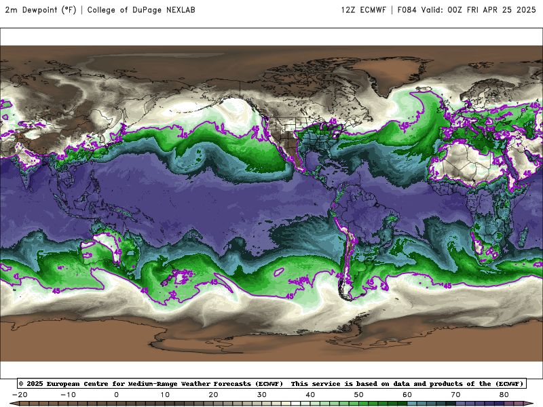Click the "0" color scale label
543x407 pixels.
coord(116,395)
